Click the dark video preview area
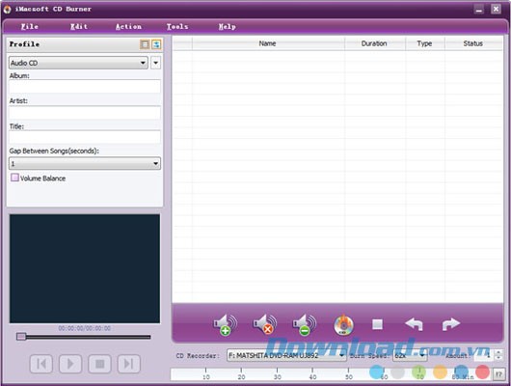This screenshot has height=386, width=511. pos(85,268)
